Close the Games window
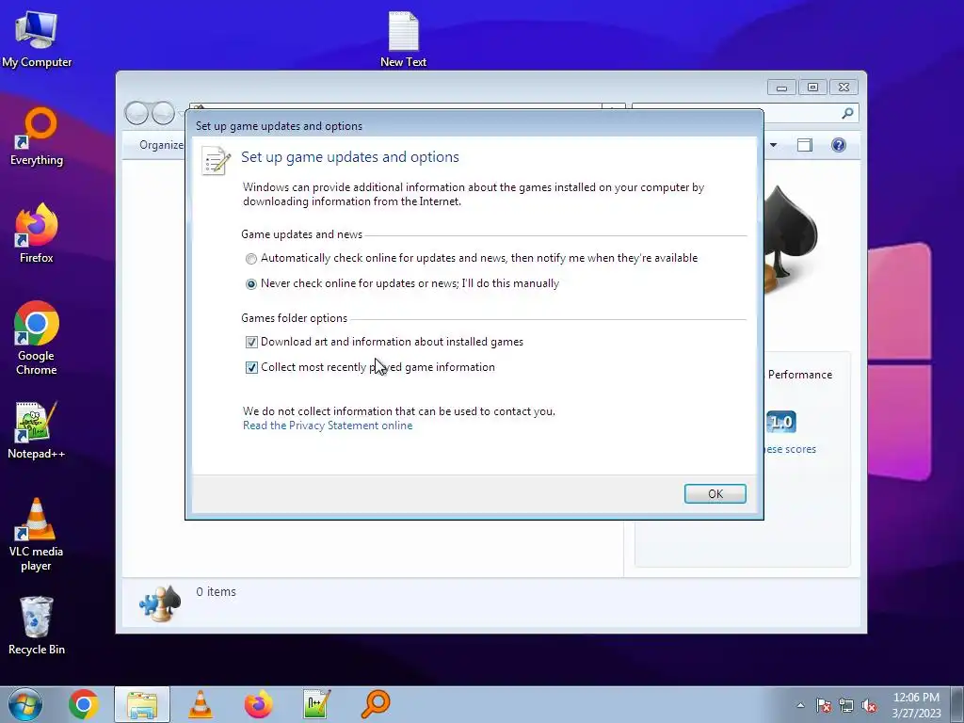The width and height of the screenshot is (964, 723). [844, 88]
